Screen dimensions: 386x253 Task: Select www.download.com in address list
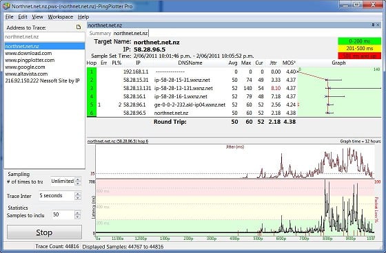click(28, 53)
